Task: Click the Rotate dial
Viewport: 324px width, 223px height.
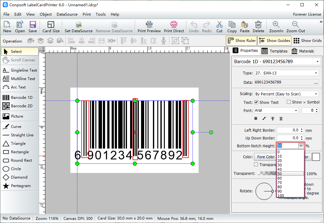Action: (x=264, y=191)
